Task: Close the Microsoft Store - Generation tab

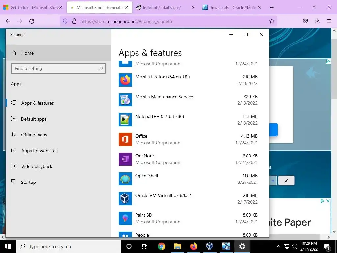Action: 127,8
